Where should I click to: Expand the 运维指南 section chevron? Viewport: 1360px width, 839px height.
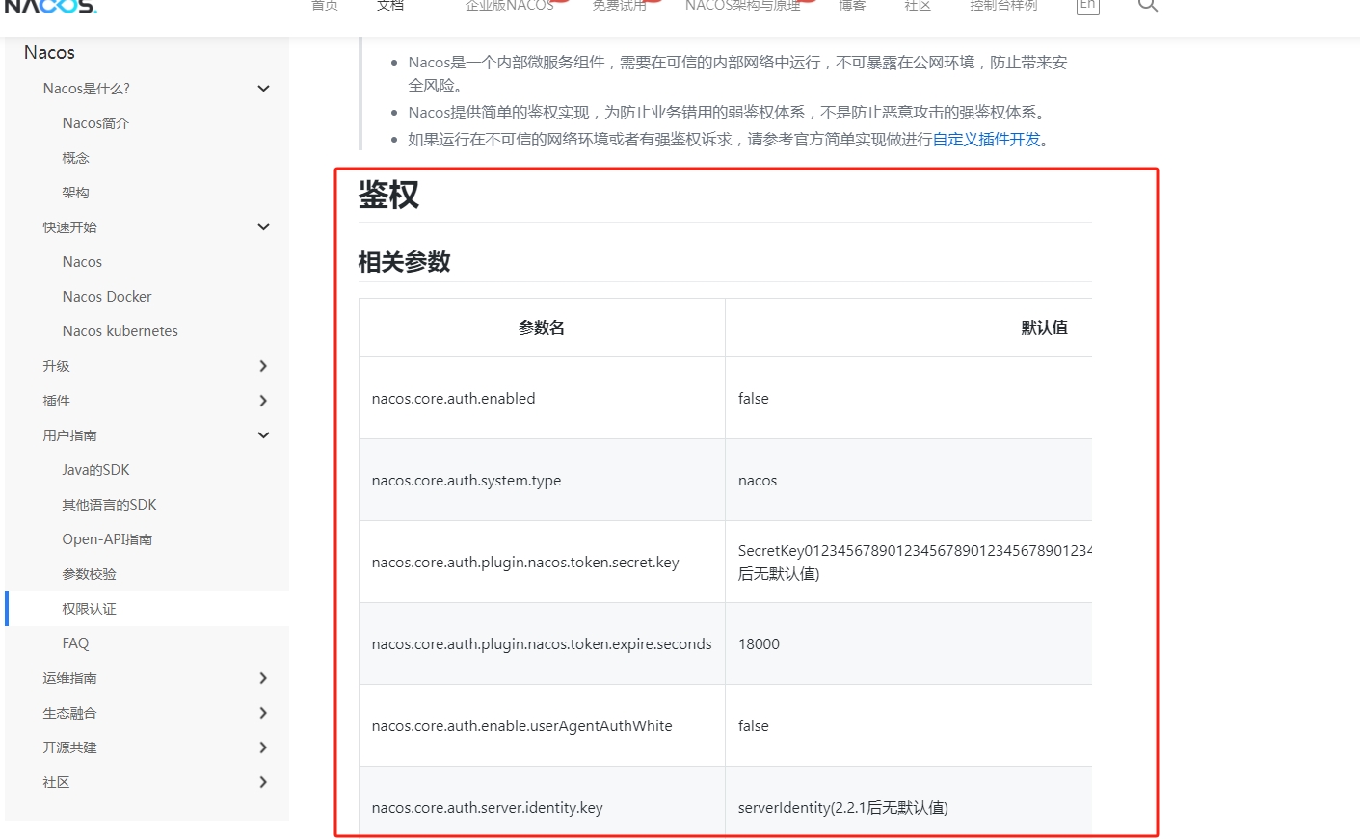pyautogui.click(x=263, y=678)
